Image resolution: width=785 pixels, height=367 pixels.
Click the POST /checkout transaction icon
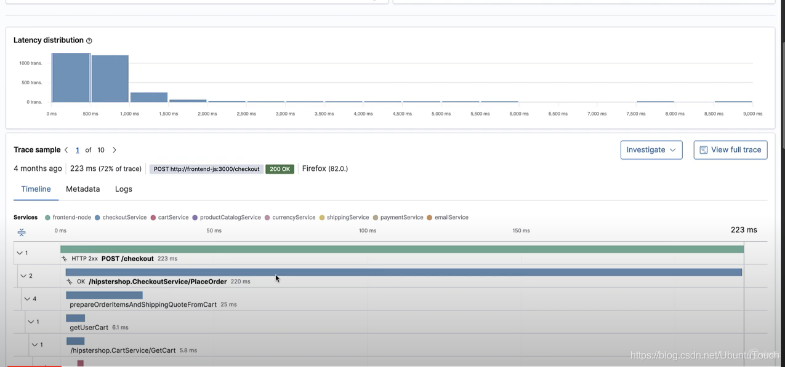pos(64,259)
